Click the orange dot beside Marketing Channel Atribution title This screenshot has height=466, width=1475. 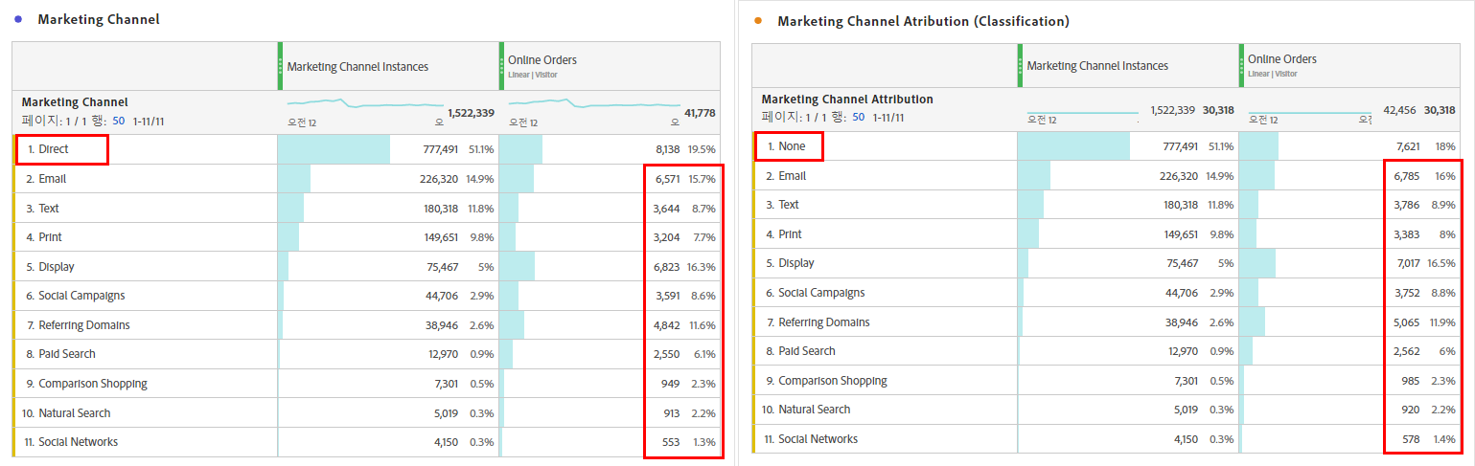point(758,20)
